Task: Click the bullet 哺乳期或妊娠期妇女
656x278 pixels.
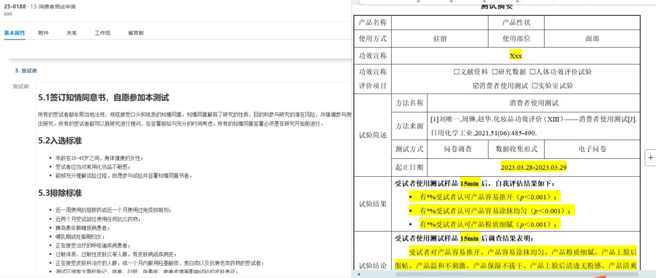Action: coord(80,237)
